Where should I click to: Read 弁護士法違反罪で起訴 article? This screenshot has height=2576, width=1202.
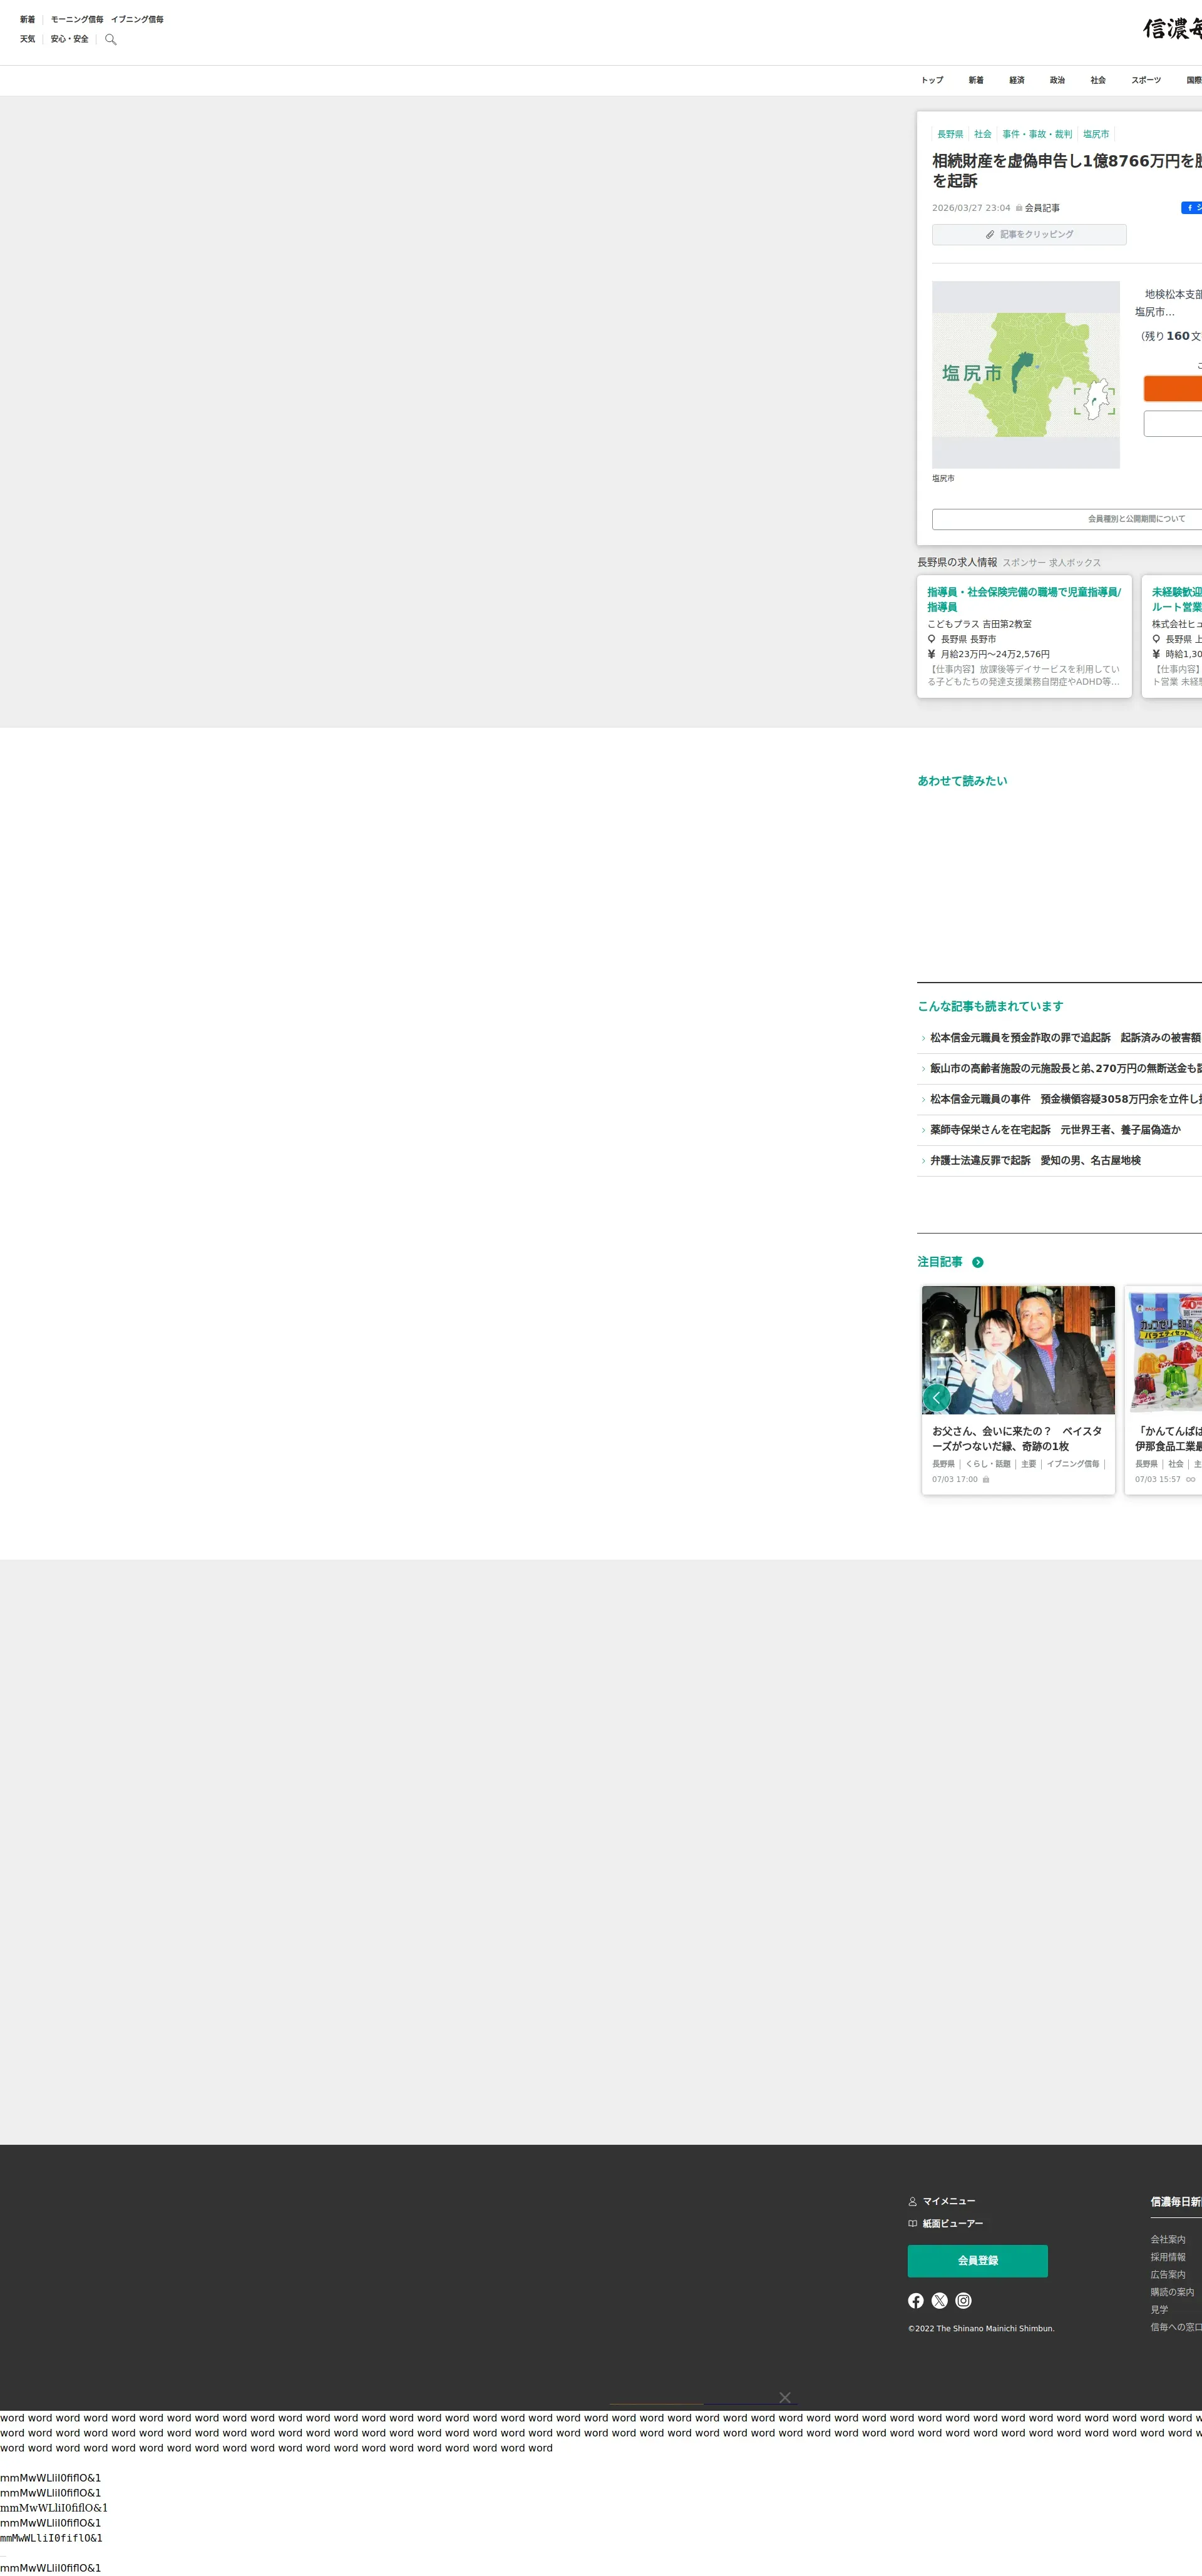[x=1035, y=1161]
